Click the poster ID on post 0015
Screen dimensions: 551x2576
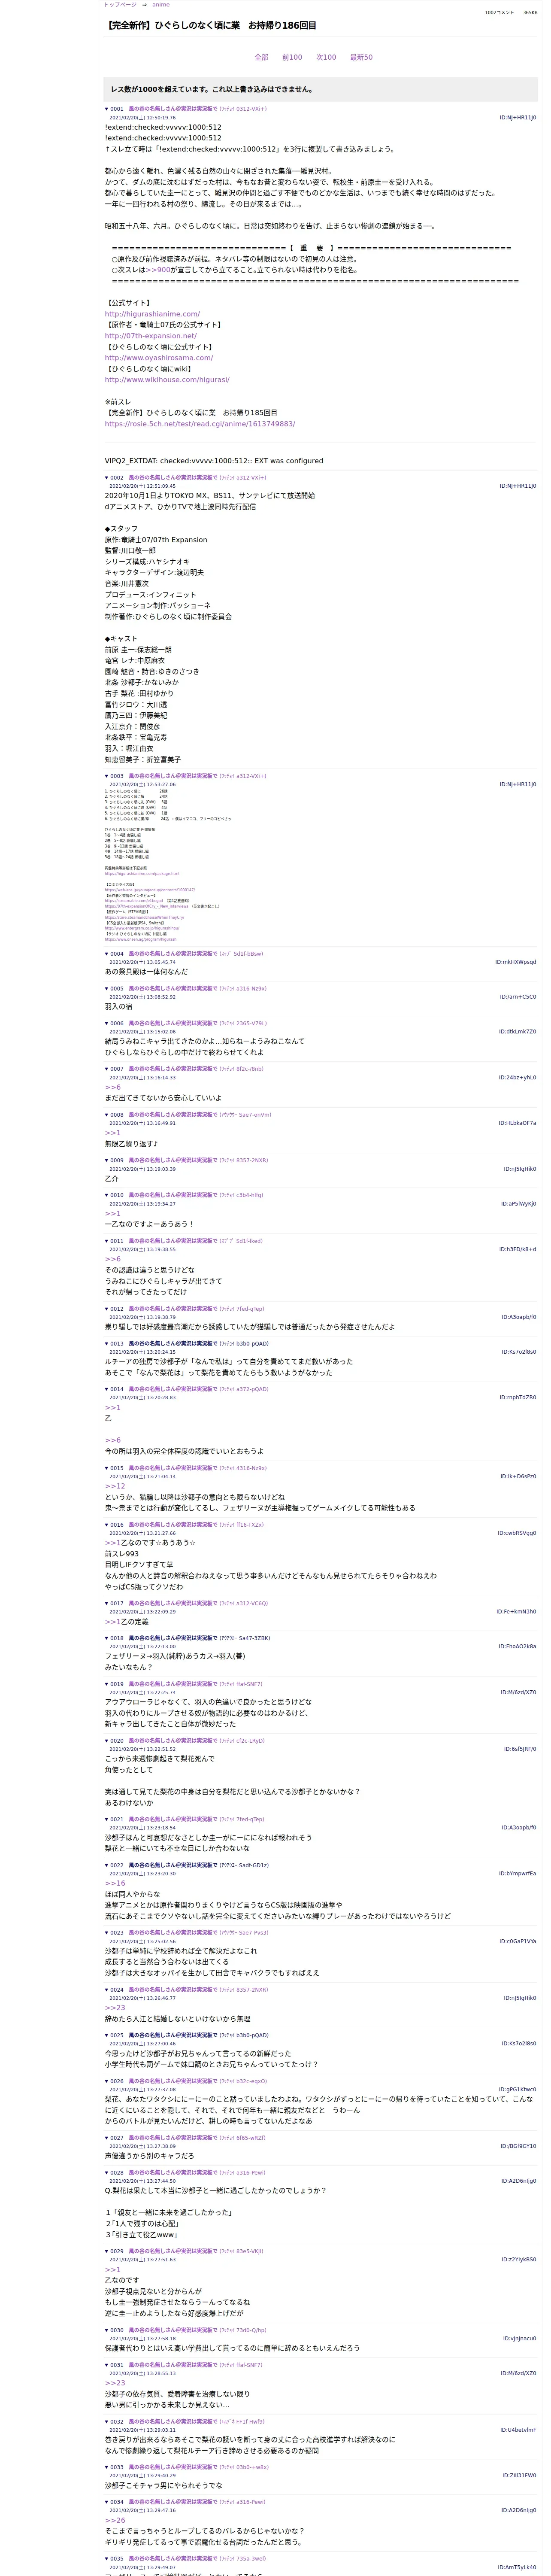(518, 1476)
